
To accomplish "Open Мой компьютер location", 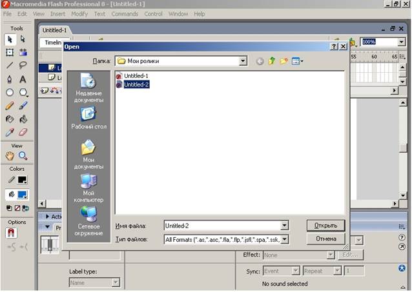I will click(88, 188).
